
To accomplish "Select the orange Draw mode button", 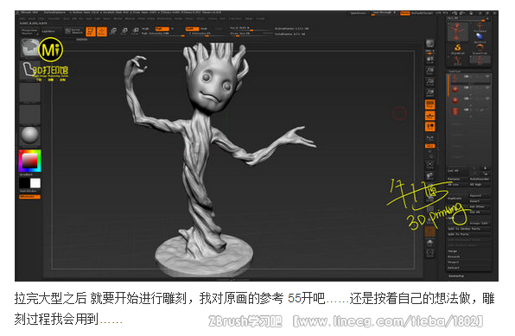I will (102, 32).
